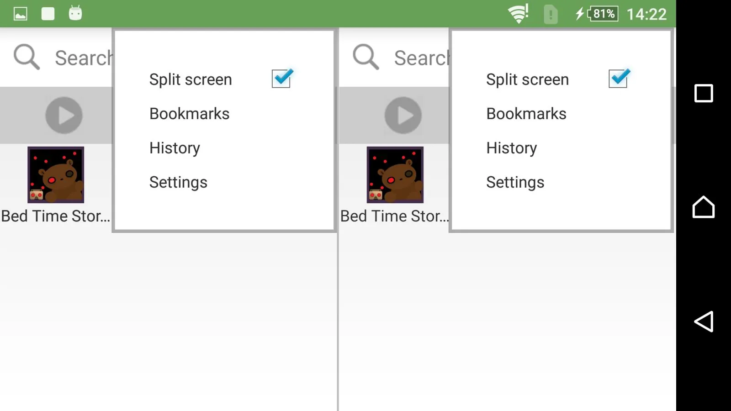Tap the battery 81% status indicator
This screenshot has height=411, width=731.
click(602, 14)
